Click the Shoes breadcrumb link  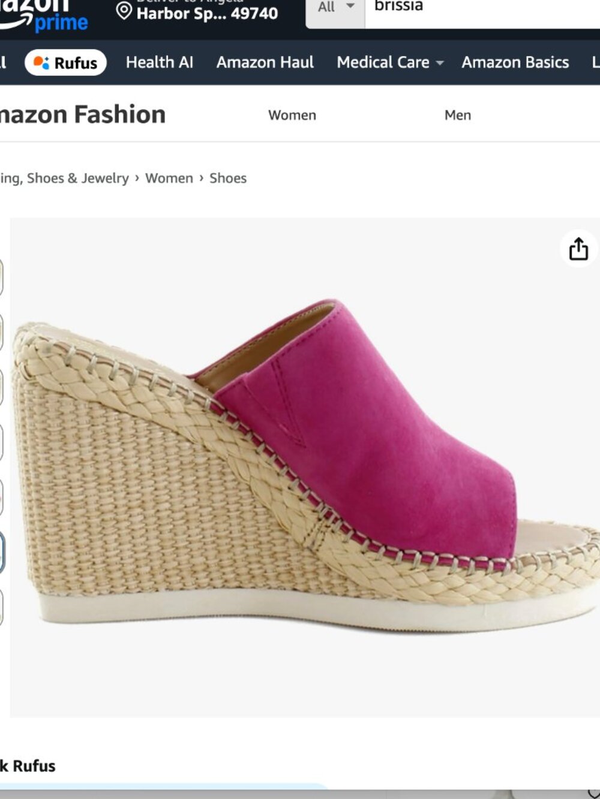(x=228, y=178)
